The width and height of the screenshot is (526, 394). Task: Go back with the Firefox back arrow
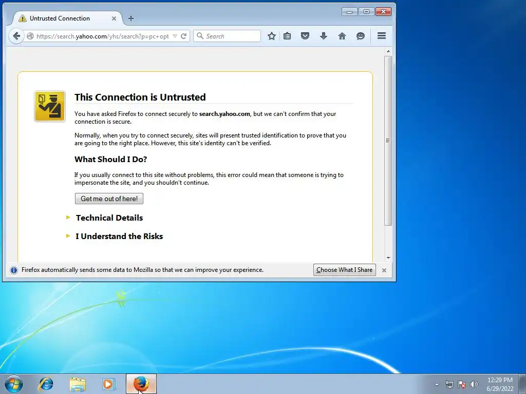click(16, 36)
